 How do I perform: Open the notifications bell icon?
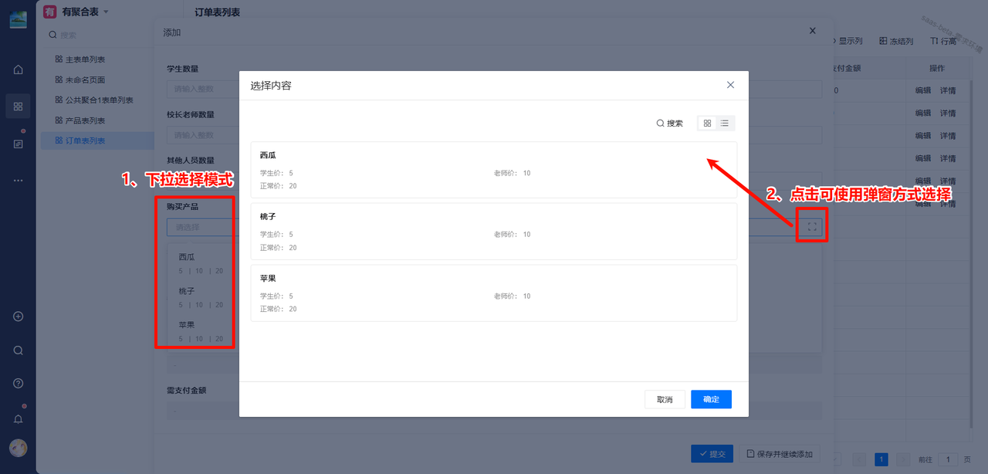click(x=18, y=419)
